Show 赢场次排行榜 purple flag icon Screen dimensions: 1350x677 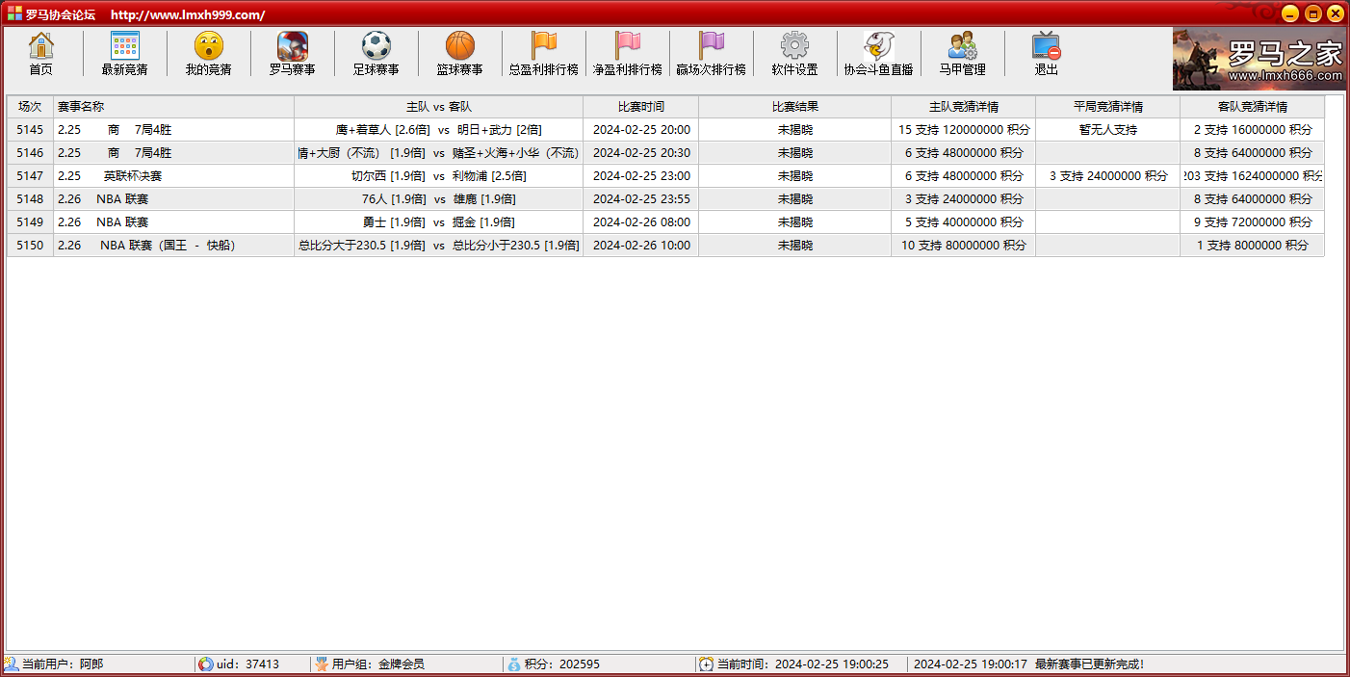click(x=711, y=46)
